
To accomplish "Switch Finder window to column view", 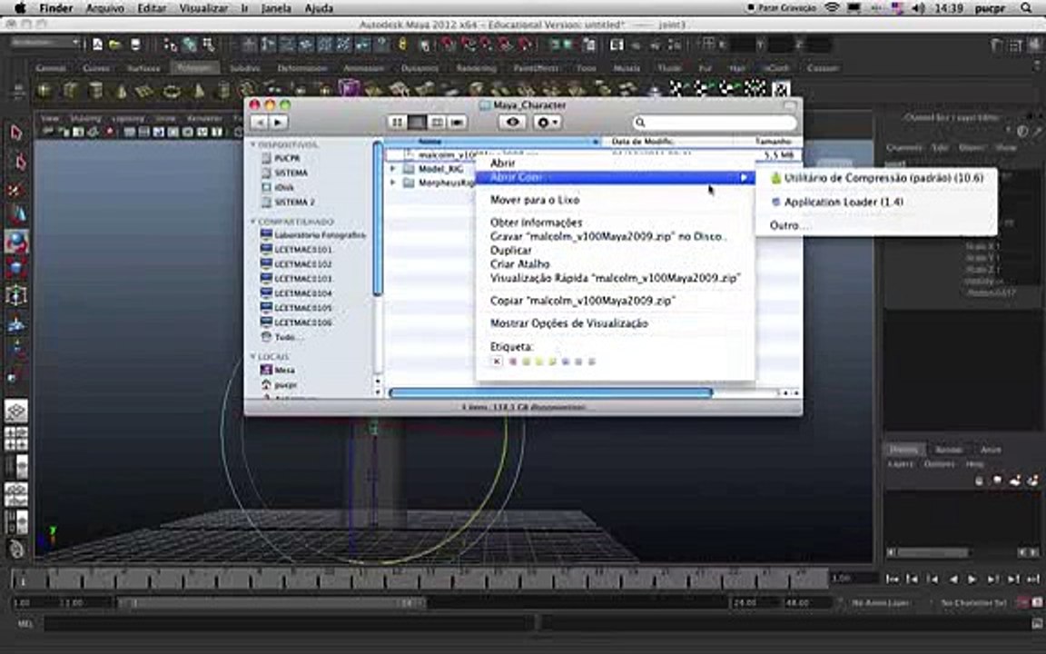I will 437,122.
